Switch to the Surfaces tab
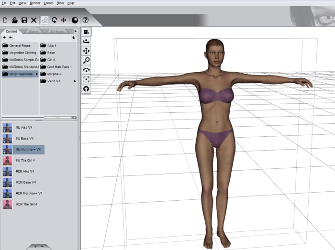Viewport: 335px width, 250px height. coord(57,32)
